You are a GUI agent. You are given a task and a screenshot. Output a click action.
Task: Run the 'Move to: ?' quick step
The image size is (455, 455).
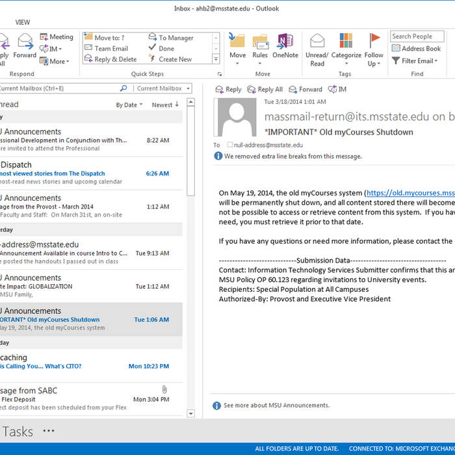(105, 38)
